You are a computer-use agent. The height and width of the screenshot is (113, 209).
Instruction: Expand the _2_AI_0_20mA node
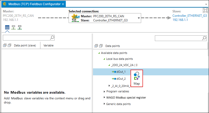[x=109, y=86]
